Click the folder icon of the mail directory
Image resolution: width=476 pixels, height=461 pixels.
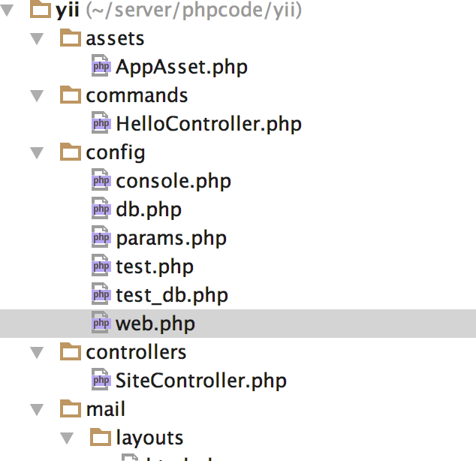(71, 408)
